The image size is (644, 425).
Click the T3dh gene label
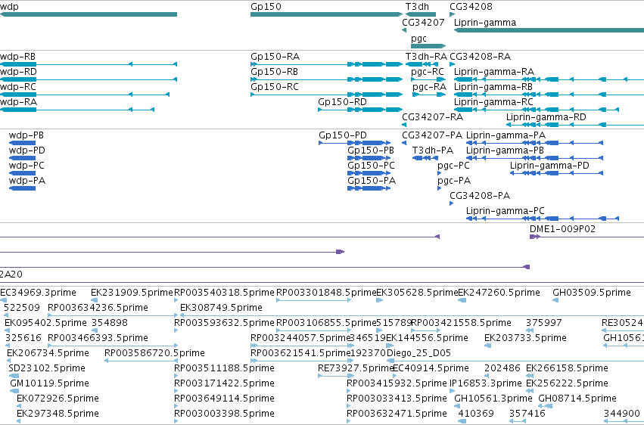pyautogui.click(x=417, y=7)
